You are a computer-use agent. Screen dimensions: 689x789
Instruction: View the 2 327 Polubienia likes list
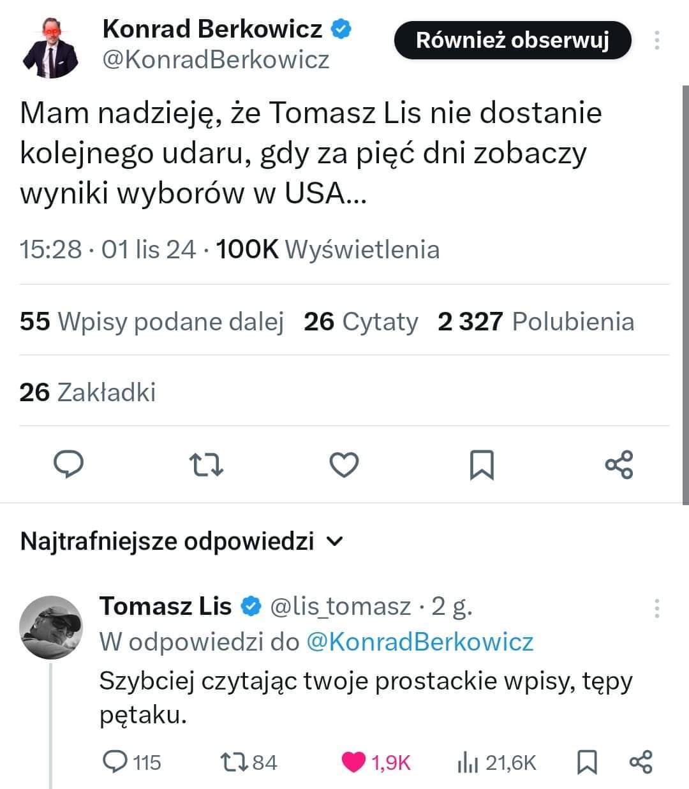tap(535, 321)
